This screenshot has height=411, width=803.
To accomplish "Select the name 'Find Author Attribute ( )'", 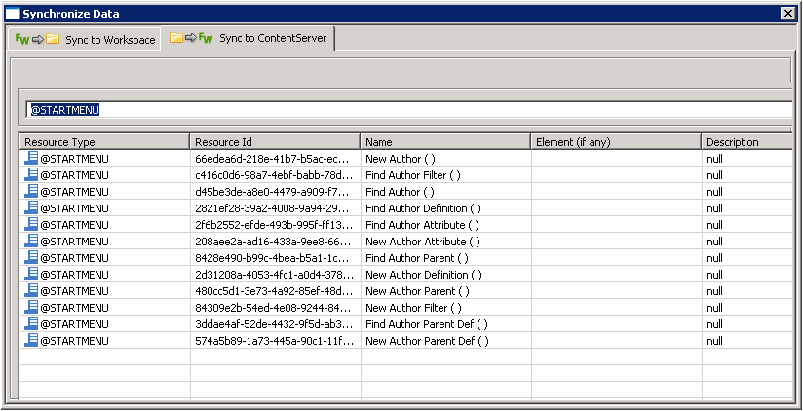I will pyautogui.click(x=422, y=225).
